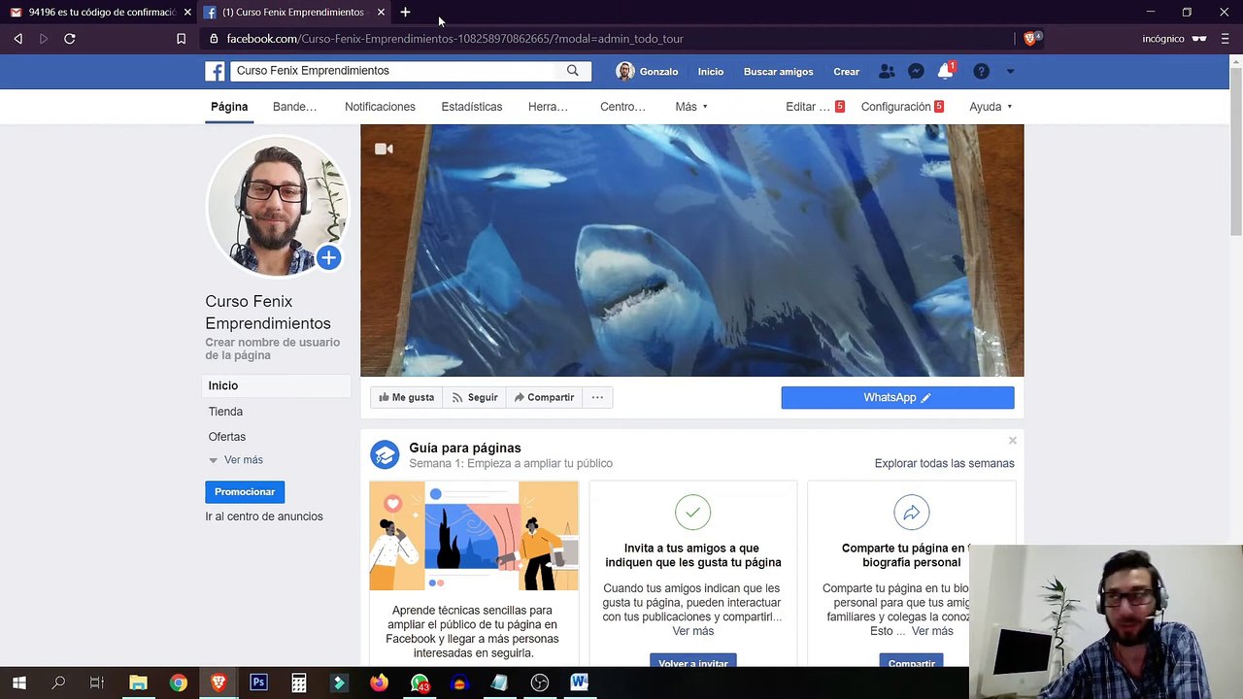1243x699 pixels.
Task: Open Firefox from the taskbar
Action: (379, 682)
